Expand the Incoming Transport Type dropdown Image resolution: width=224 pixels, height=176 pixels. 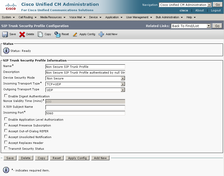point(85,84)
